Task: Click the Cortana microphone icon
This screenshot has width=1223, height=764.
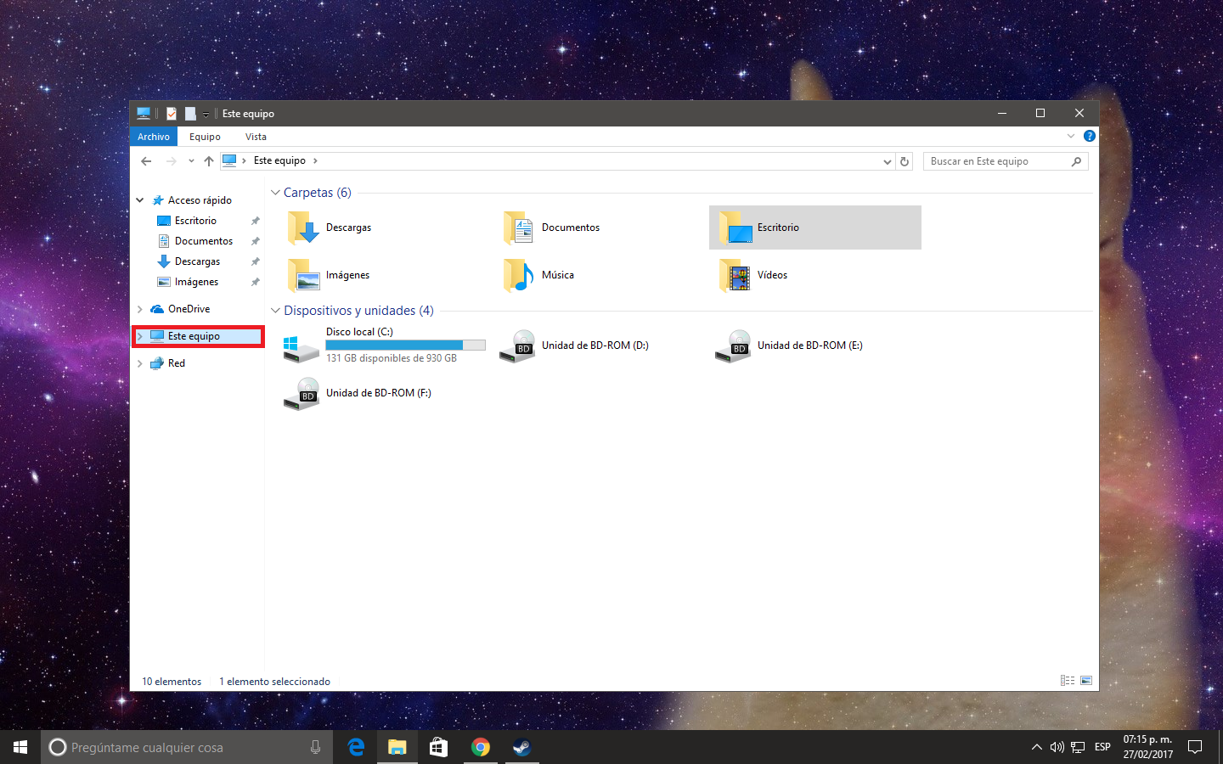Action: point(316,747)
